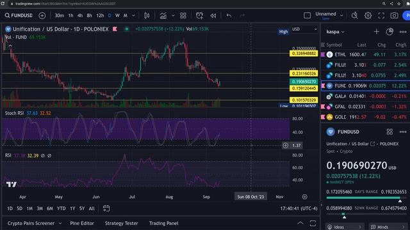Expand the timeframe list dropdown
This screenshot has width=410, height=230.
click(x=133, y=15)
